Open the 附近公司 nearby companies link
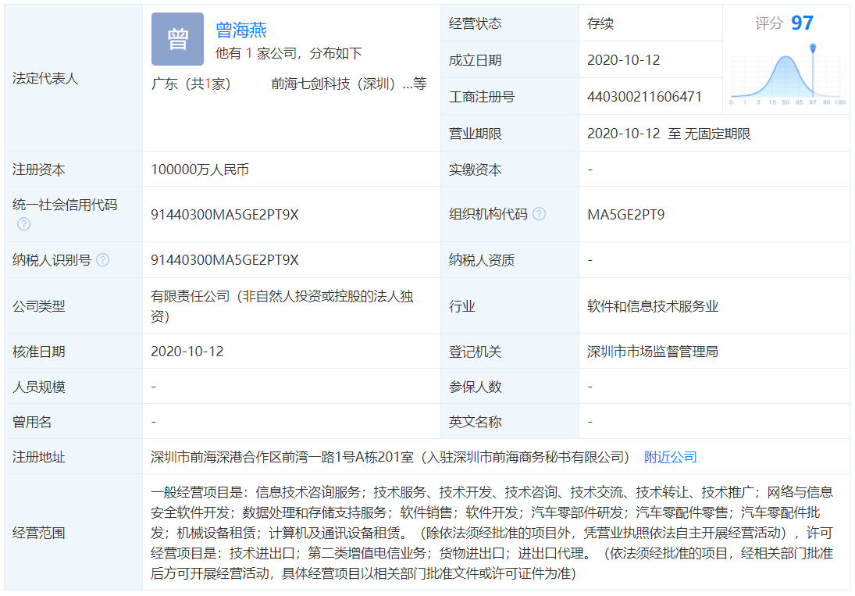Image resolution: width=855 pixels, height=596 pixels. pos(670,457)
